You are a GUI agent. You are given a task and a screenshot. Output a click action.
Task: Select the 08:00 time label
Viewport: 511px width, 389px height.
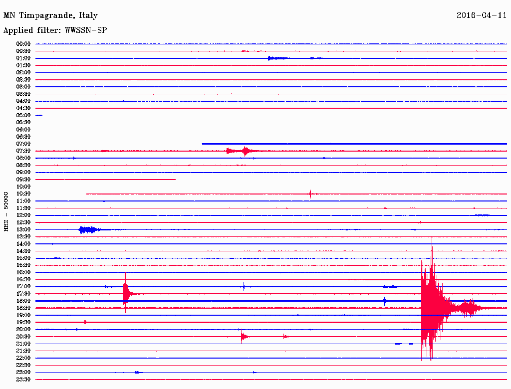(x=23, y=158)
